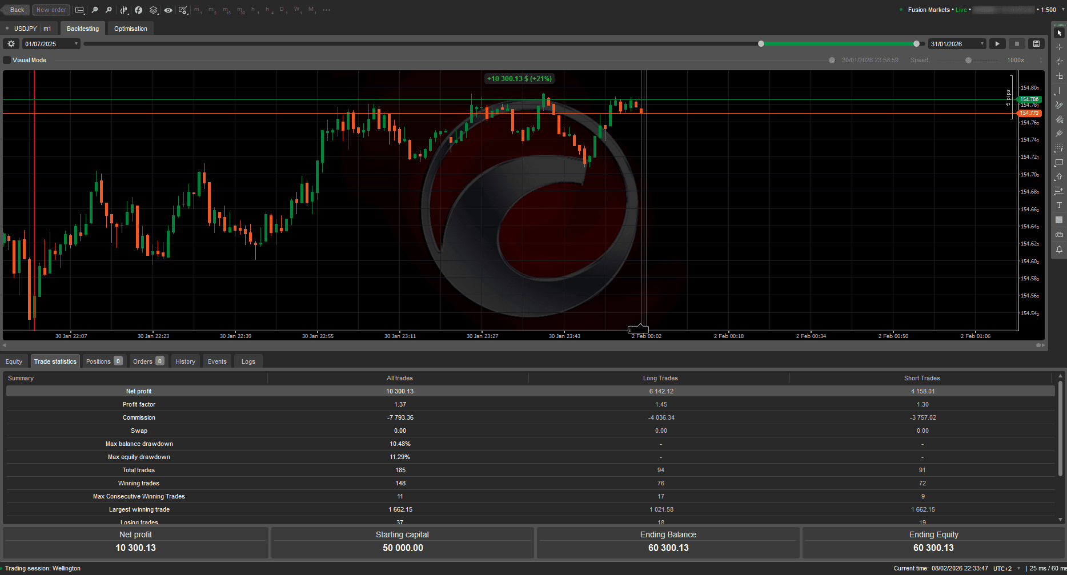Viewport: 1067px width, 575px height.
Task: Select the Text tool on the sidebar
Action: pyautogui.click(x=1059, y=205)
